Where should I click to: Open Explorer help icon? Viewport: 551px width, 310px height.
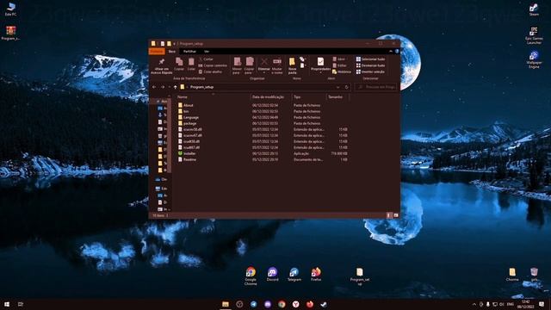pos(397,52)
